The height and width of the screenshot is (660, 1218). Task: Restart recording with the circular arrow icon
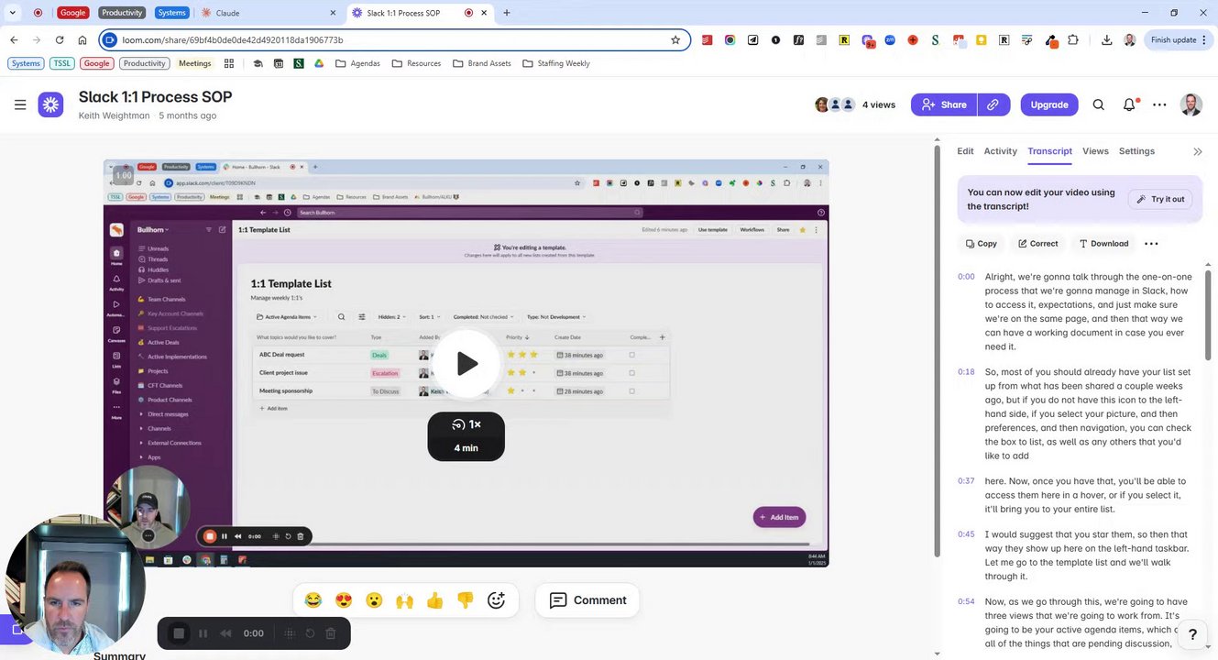310,633
